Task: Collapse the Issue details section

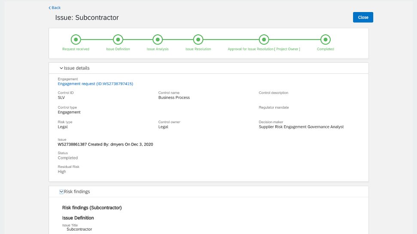Action: click(61, 68)
